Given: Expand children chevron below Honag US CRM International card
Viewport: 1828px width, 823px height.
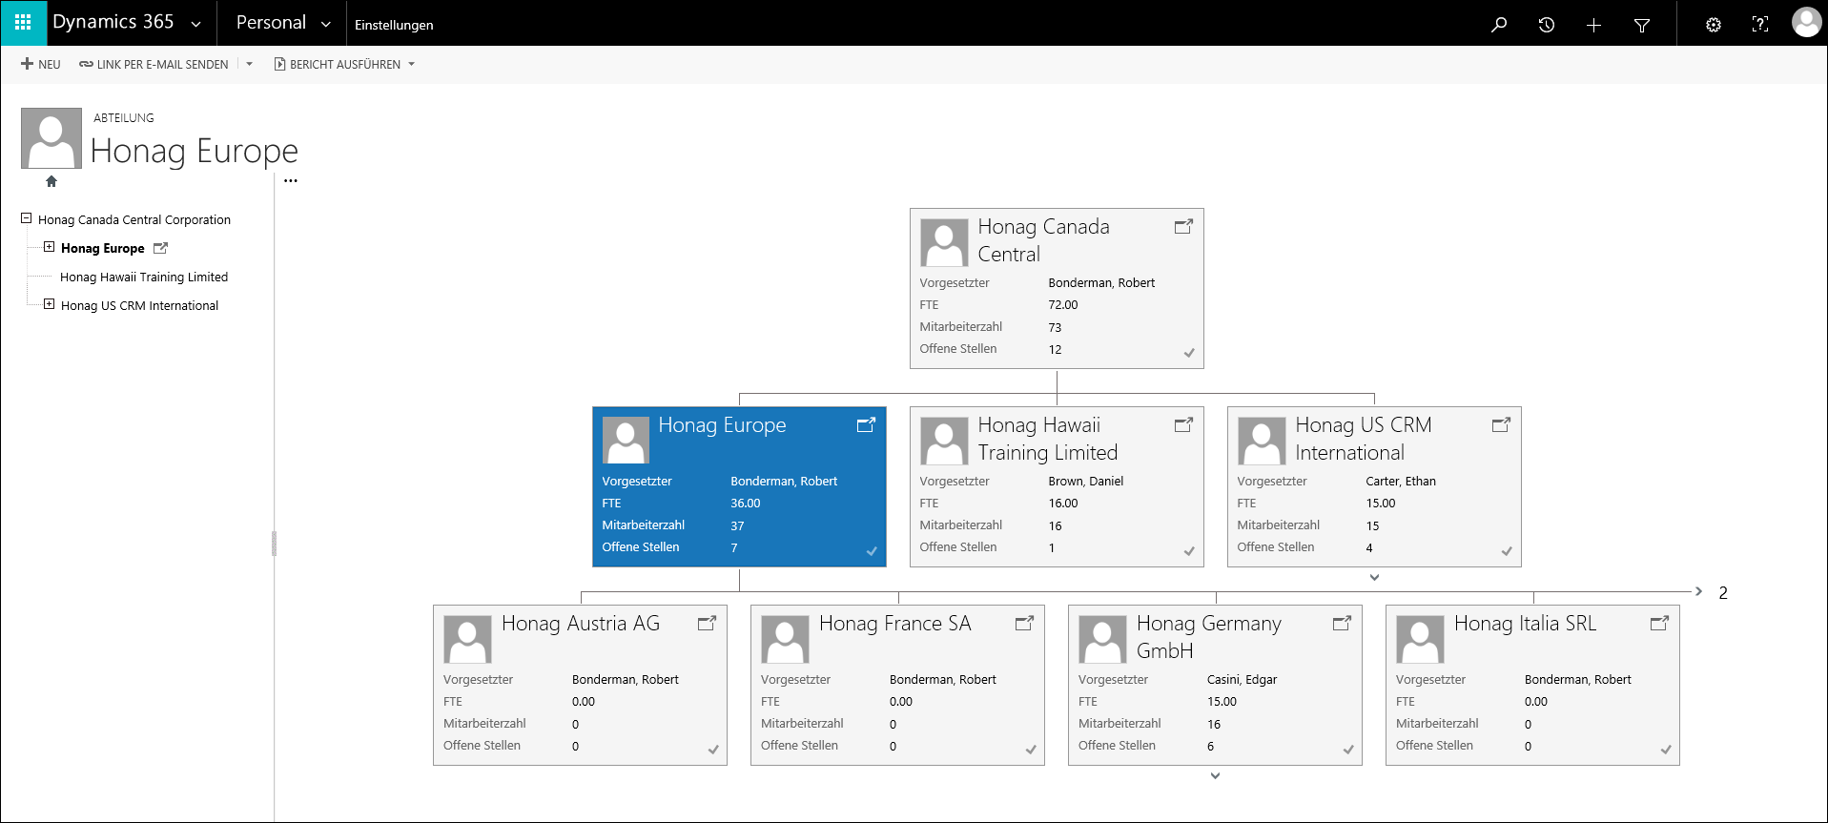Looking at the screenshot, I should point(1374,577).
